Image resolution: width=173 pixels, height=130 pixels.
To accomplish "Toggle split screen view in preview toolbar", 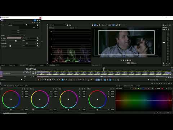I will (99, 25).
